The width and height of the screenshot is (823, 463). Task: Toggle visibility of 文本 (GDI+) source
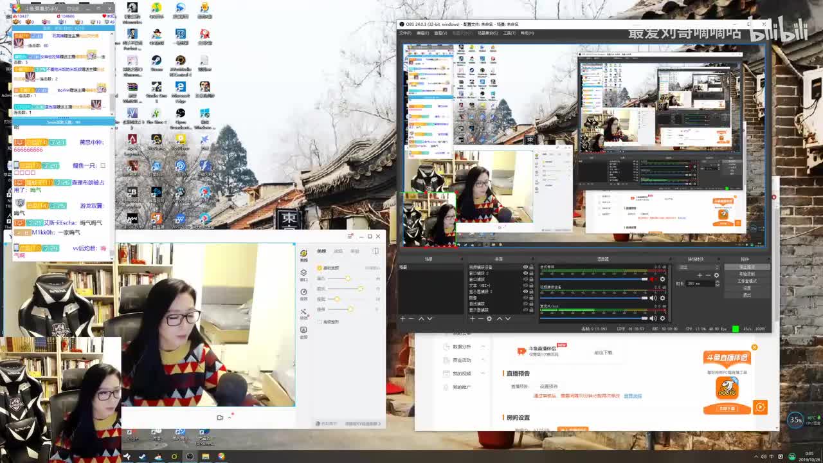(525, 286)
